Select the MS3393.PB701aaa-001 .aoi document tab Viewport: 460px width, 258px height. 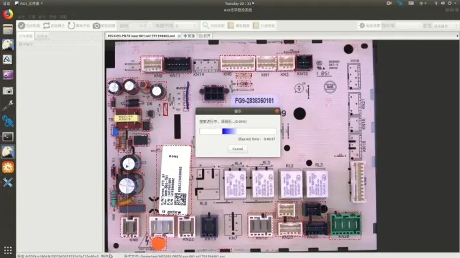(142, 35)
